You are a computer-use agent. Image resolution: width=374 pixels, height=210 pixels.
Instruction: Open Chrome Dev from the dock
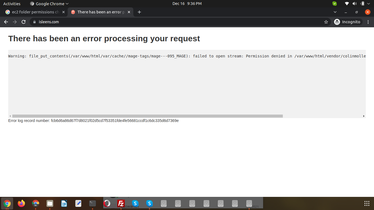tap(36, 203)
